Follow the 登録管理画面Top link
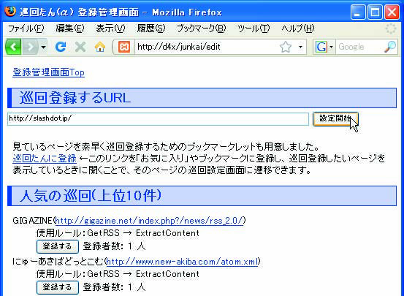 pos(48,72)
